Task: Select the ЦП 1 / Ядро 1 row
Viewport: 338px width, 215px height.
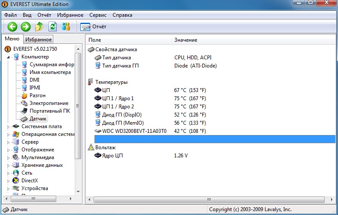Action: tap(211, 98)
